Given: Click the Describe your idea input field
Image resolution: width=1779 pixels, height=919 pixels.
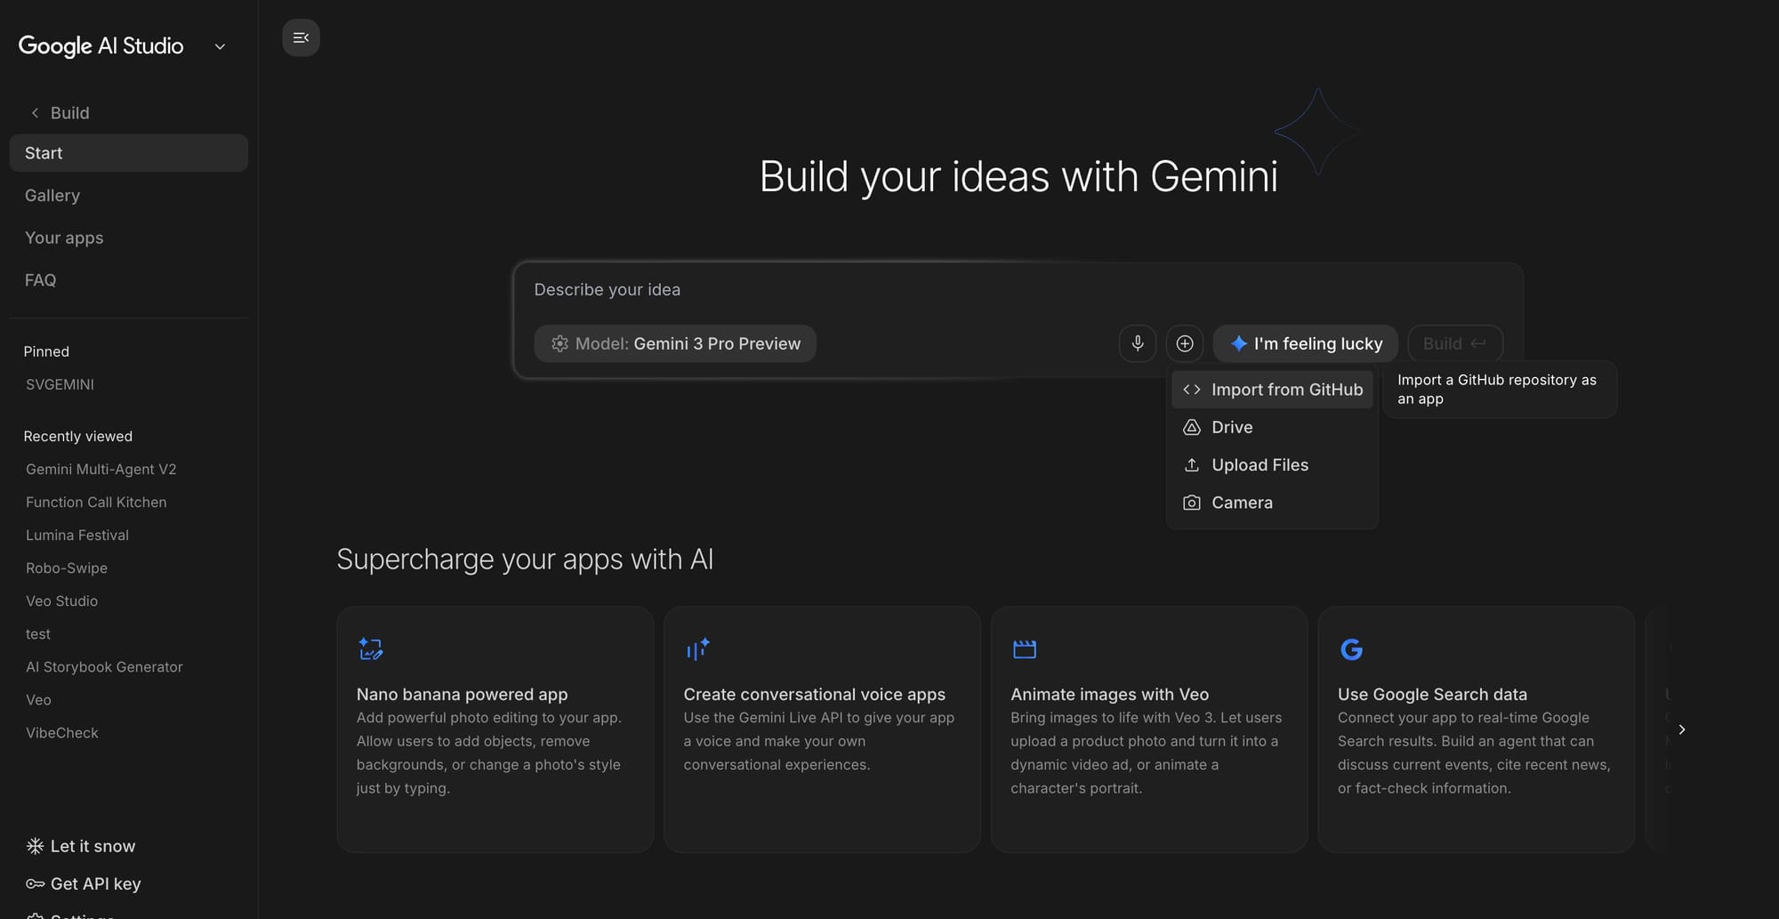Looking at the screenshot, I should point(801,289).
